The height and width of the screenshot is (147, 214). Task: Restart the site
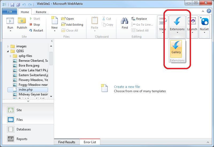pos(36,30)
